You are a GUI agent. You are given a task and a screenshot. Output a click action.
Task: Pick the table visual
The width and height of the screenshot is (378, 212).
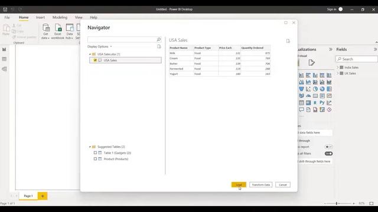(301, 103)
